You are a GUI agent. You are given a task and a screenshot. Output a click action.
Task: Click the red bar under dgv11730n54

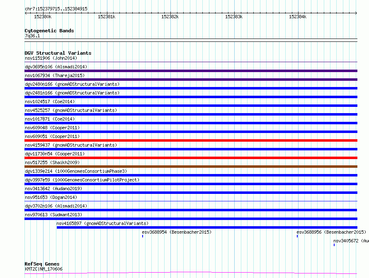(191, 158)
